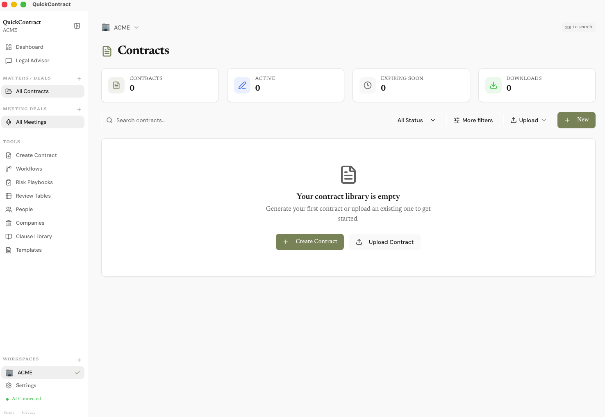Screen dimensions: 605x417
Task: Click the ACME building icon in the header
Action: [x=106, y=27]
